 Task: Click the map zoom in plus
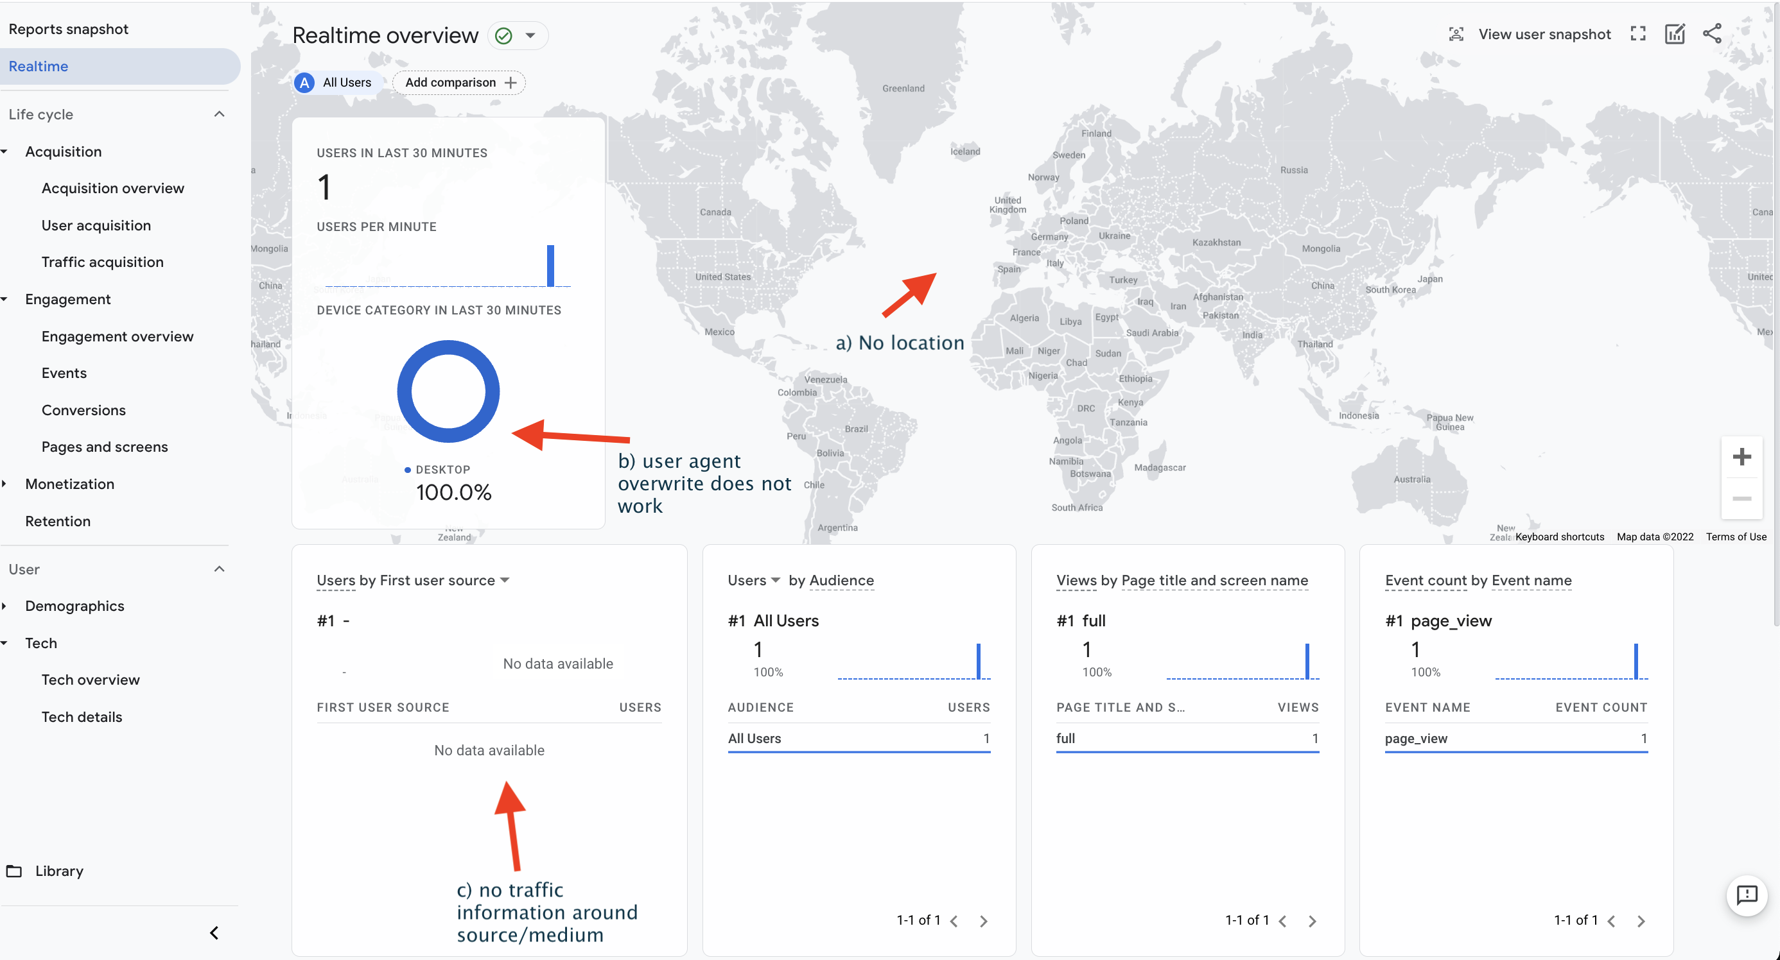1741,456
